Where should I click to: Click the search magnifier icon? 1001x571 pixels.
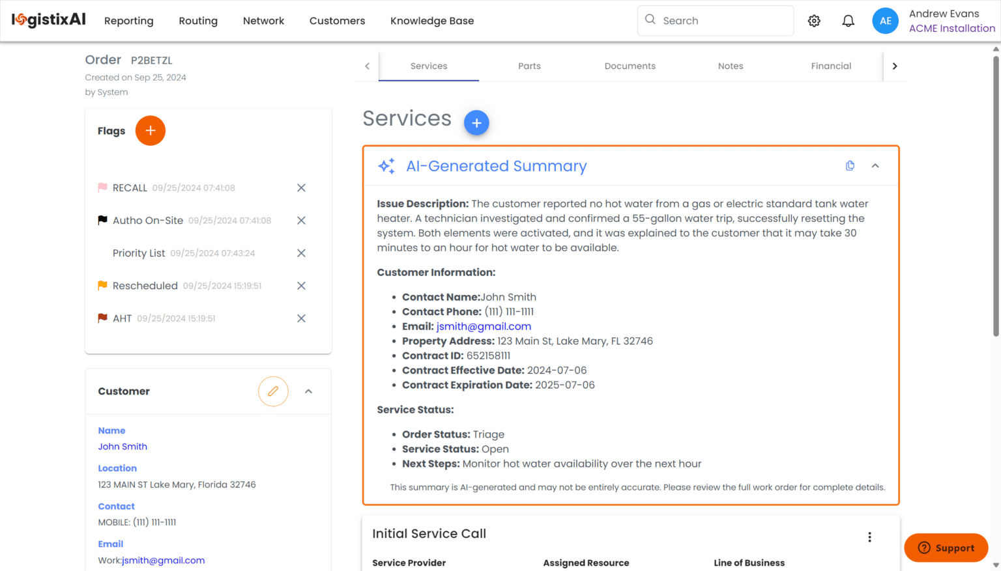(650, 20)
